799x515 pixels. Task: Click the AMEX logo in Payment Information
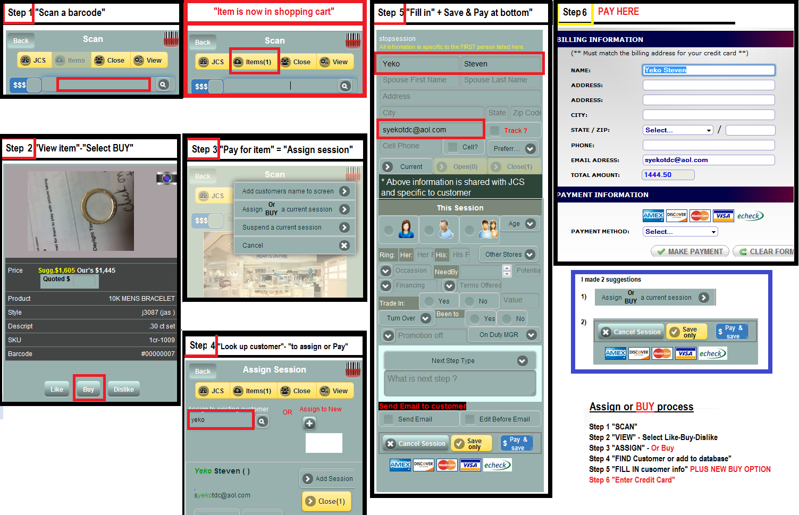(x=653, y=215)
